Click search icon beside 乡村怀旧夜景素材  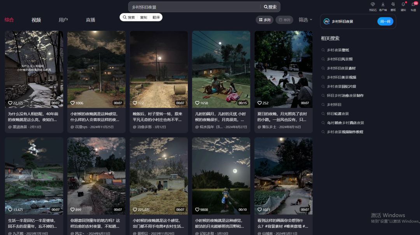323,68
